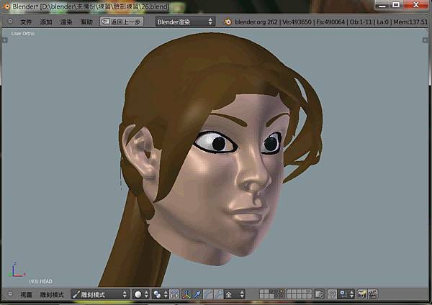Image resolution: width=432 pixels, height=305 pixels.
Task: Toggle lock camera and layers to scene
Action: 319,294
